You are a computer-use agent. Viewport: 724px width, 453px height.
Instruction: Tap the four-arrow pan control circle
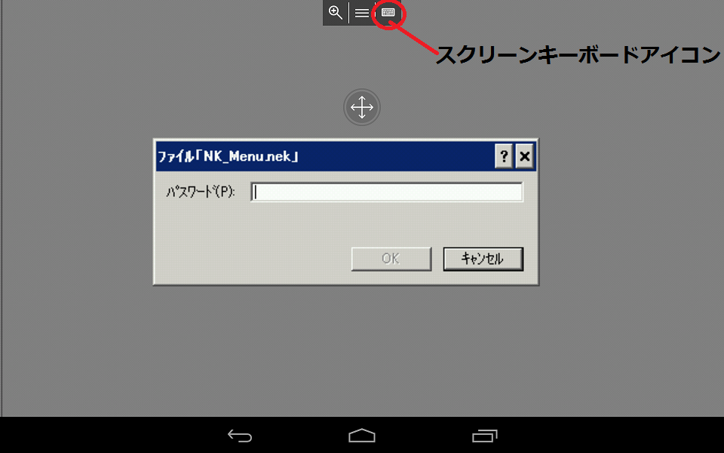pyautogui.click(x=362, y=107)
